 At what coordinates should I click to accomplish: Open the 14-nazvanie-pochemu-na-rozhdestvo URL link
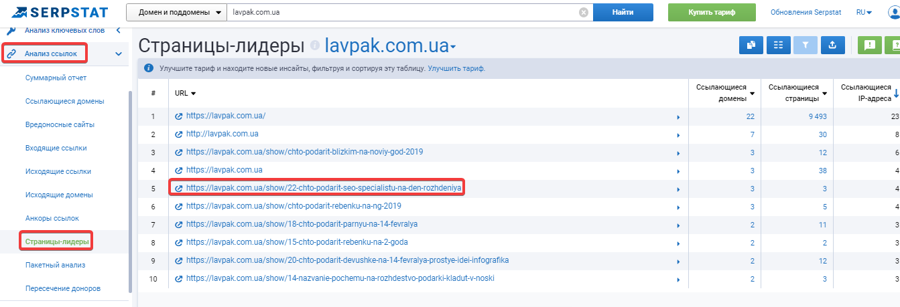340,278
